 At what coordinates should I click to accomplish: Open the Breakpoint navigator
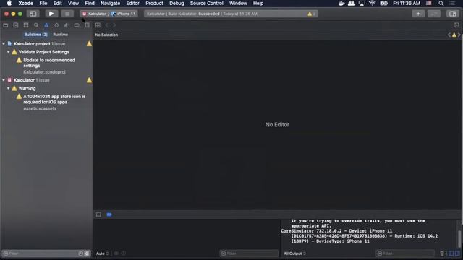(x=77, y=25)
